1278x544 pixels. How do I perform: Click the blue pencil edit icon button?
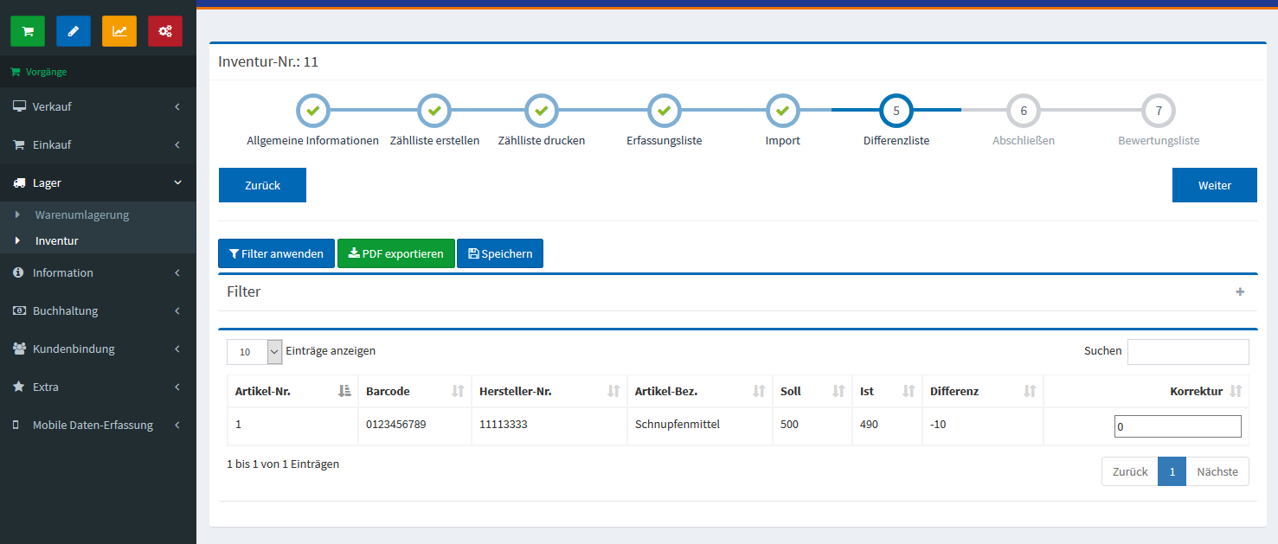tap(74, 31)
